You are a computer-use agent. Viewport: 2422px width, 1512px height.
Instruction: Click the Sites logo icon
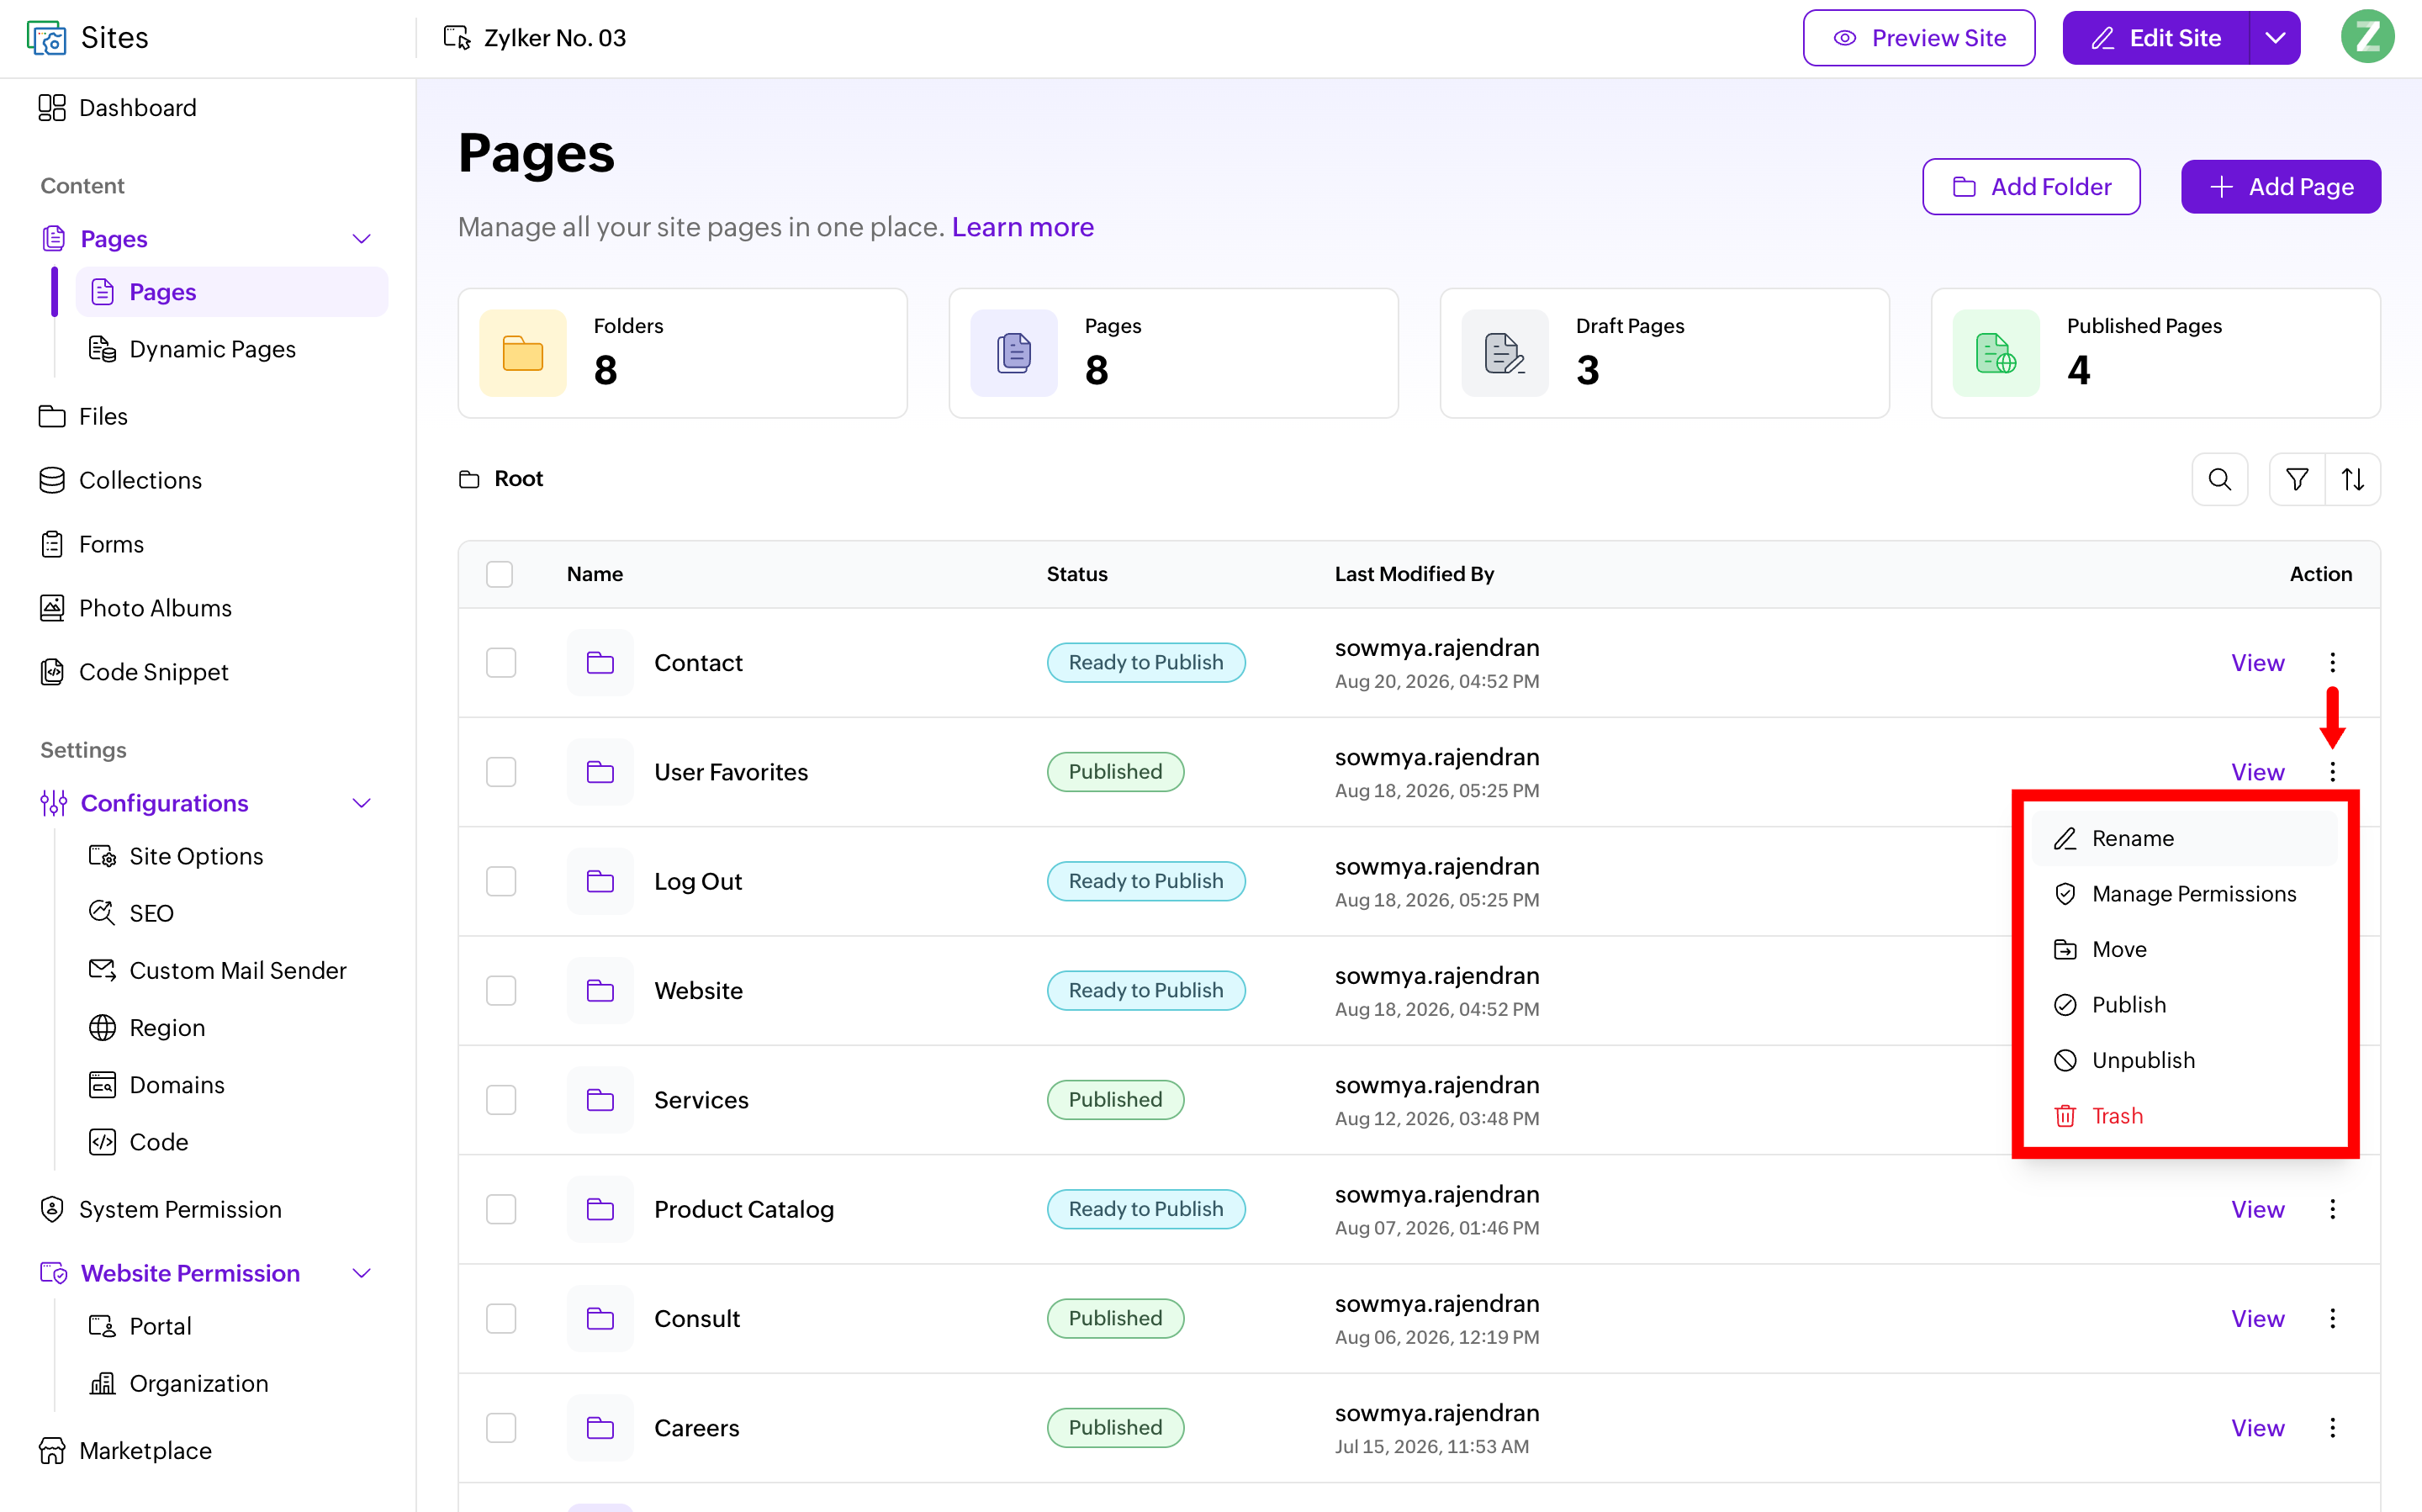coord(46,38)
